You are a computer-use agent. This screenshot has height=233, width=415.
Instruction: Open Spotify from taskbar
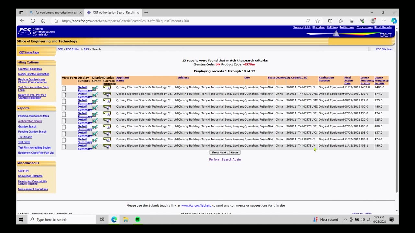point(137,219)
